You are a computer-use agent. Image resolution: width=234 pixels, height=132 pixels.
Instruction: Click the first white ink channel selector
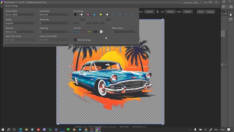point(83,15)
